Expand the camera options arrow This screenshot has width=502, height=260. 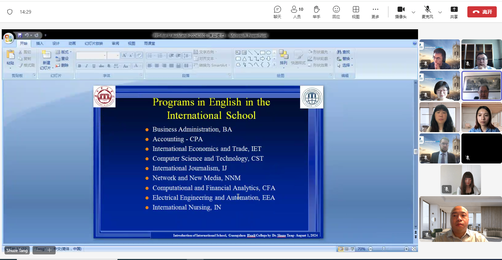point(413,12)
